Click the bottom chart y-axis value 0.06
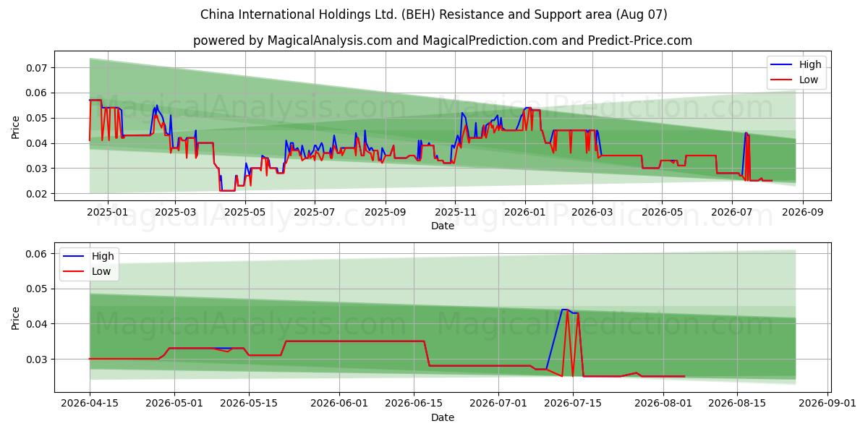The height and width of the screenshot is (434, 868). point(37,254)
